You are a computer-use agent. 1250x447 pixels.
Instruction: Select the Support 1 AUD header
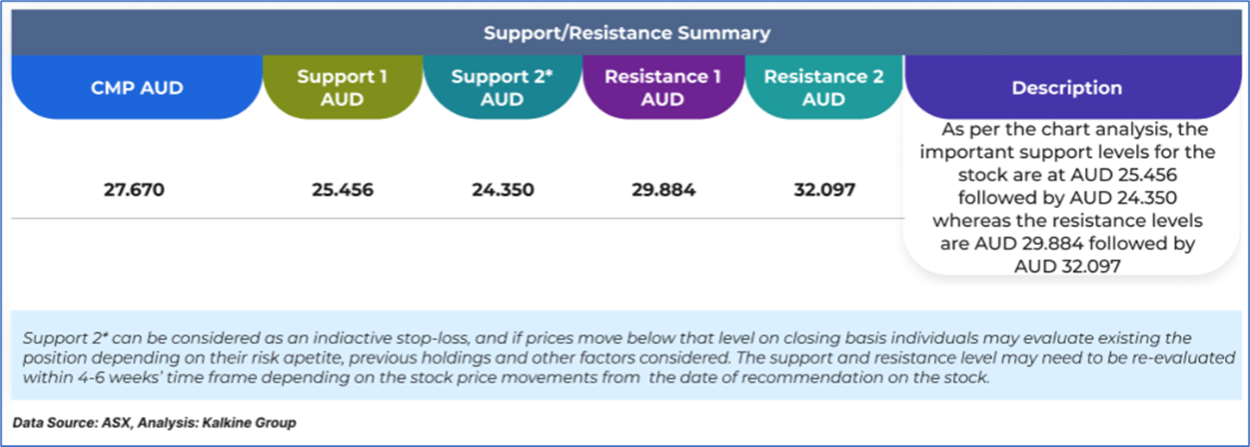[342, 87]
